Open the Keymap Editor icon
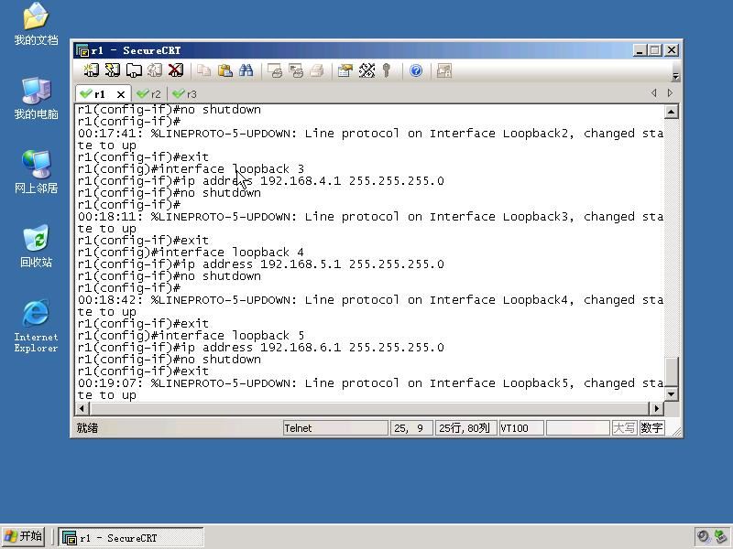Image resolution: width=733 pixels, height=549 pixels. (366, 70)
